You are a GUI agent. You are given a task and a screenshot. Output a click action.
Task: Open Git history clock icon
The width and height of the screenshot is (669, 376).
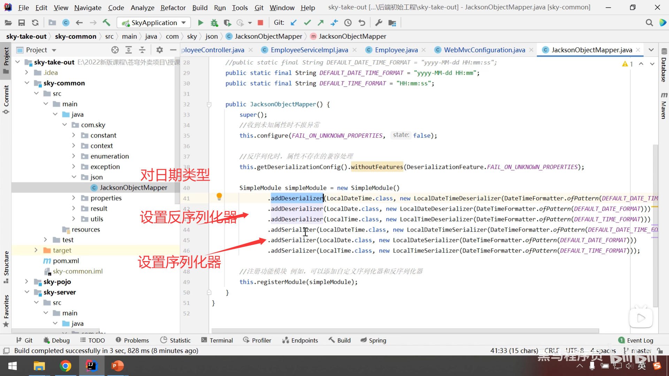click(x=348, y=23)
